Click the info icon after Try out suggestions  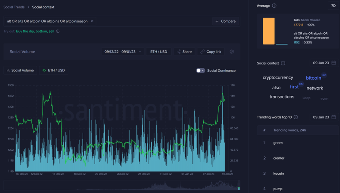(x=58, y=31)
